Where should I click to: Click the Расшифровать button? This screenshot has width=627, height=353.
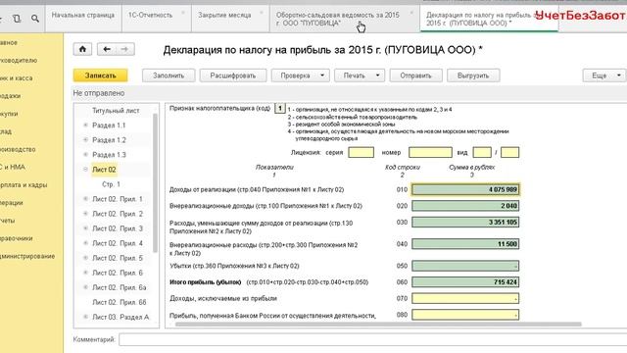click(x=233, y=76)
